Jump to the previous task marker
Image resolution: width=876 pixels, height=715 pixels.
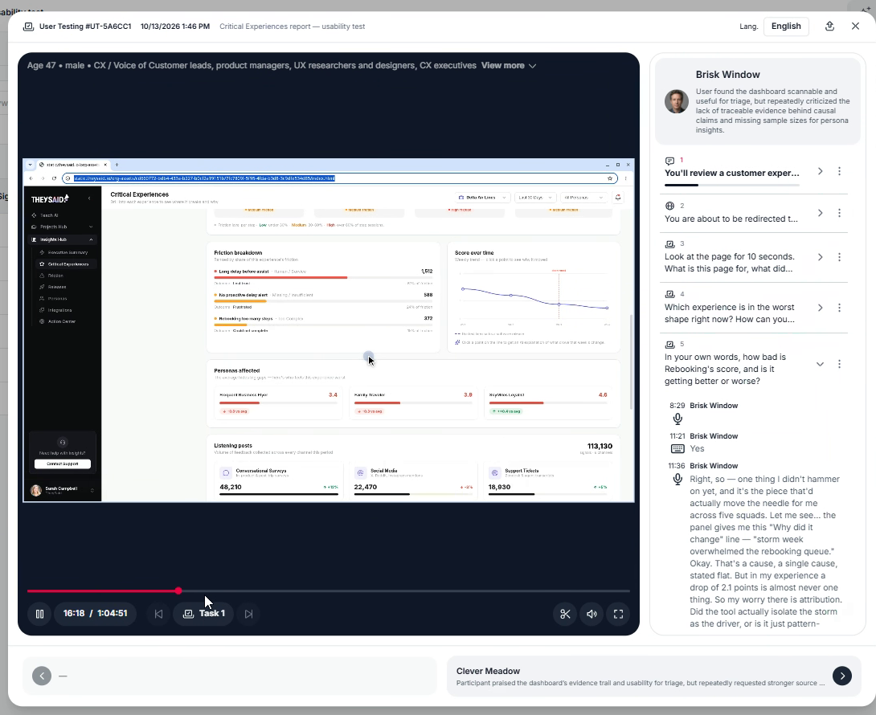click(x=158, y=614)
